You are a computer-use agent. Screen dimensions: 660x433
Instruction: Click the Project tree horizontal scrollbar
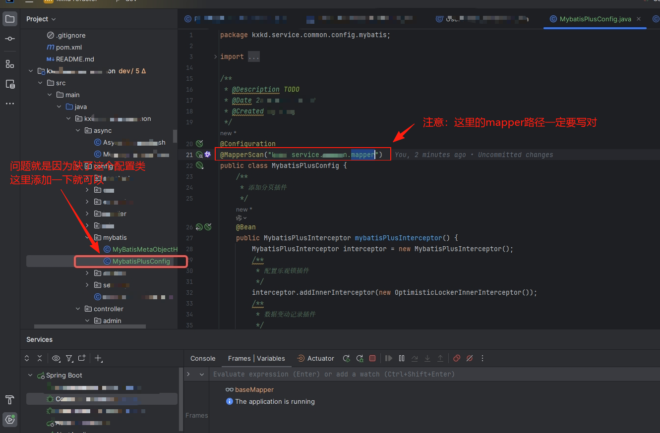click(x=90, y=326)
